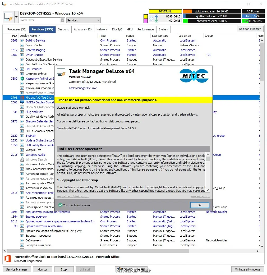
Task: Click Microsoft Office Click-to-Run row icon
Action: click(x=22, y=98)
